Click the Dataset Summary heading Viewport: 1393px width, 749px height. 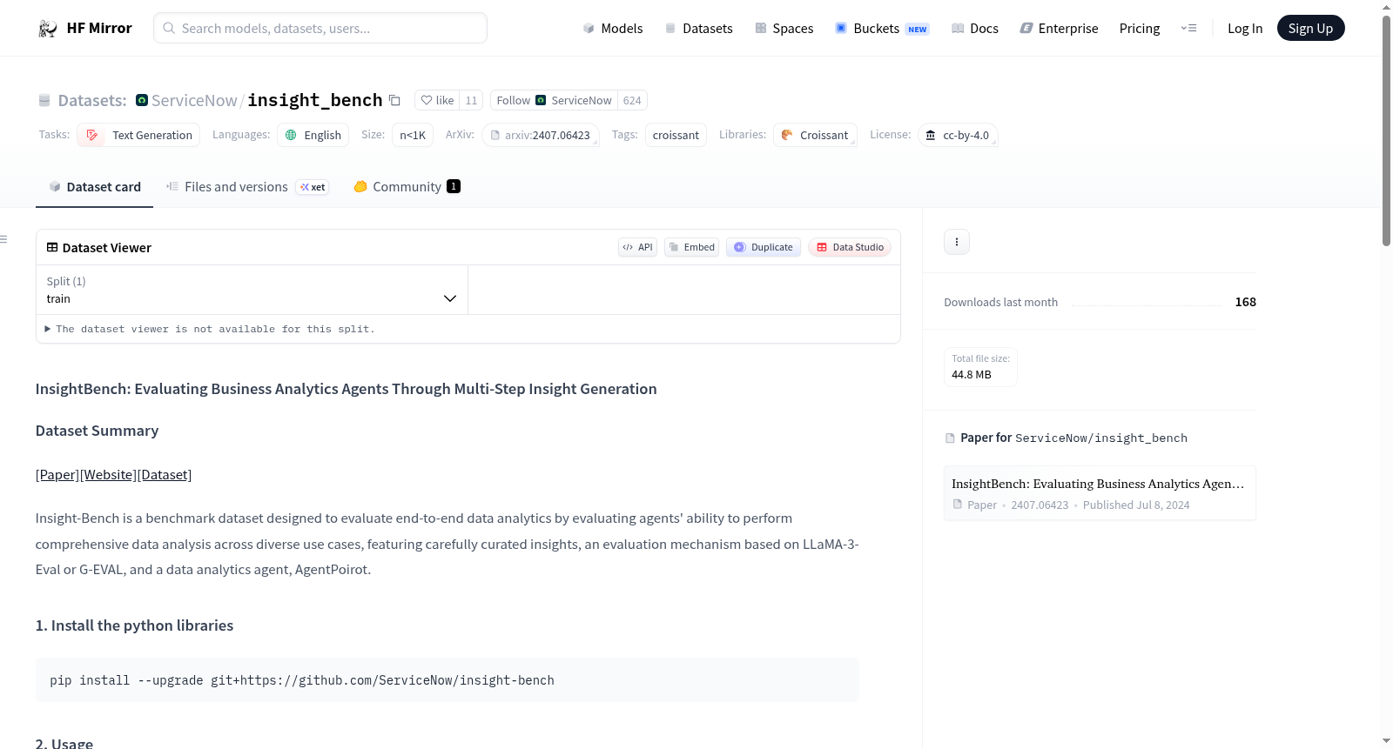click(97, 431)
